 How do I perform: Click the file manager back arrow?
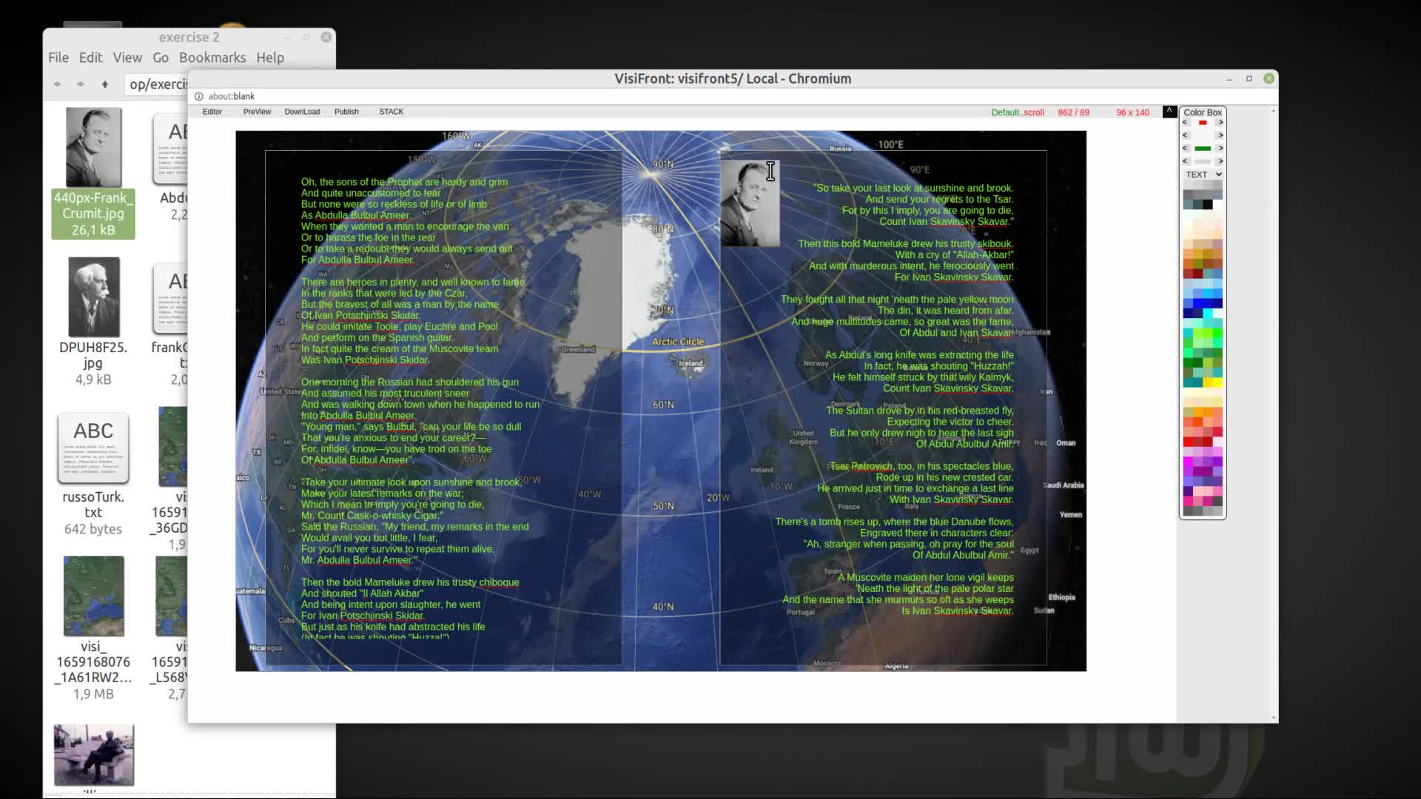tap(57, 84)
